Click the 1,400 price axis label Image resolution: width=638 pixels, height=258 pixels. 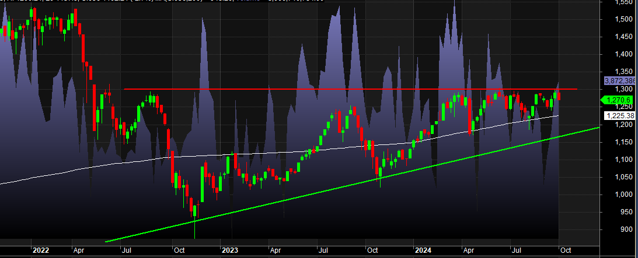(624, 54)
